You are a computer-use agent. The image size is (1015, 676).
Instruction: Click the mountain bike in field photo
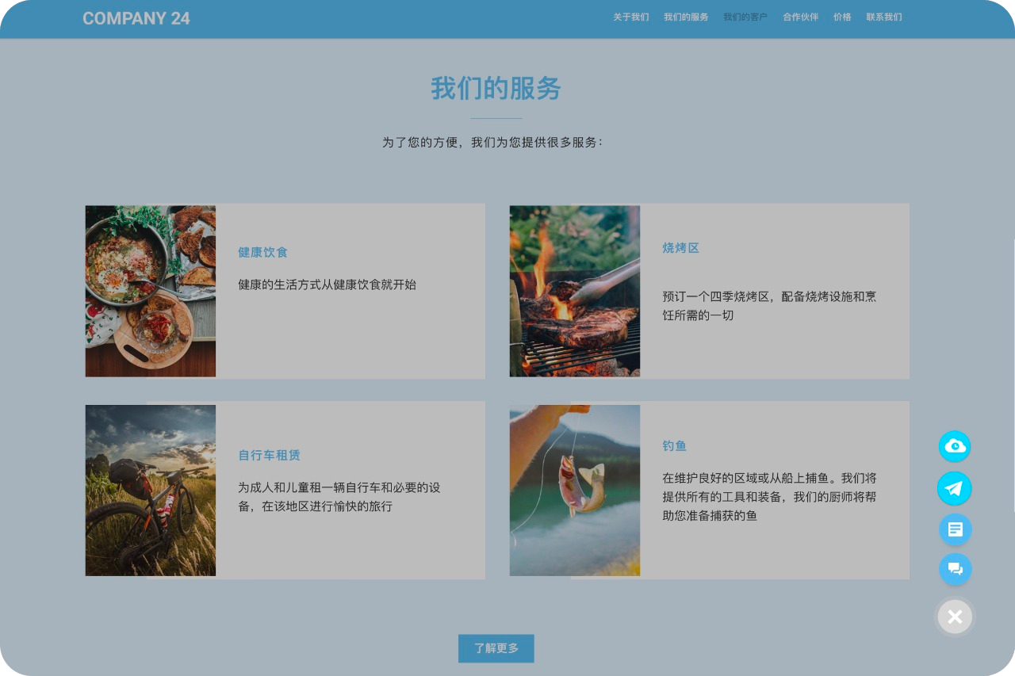(151, 491)
